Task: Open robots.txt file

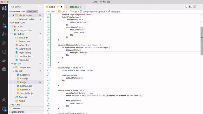Action: click(x=23, y=60)
